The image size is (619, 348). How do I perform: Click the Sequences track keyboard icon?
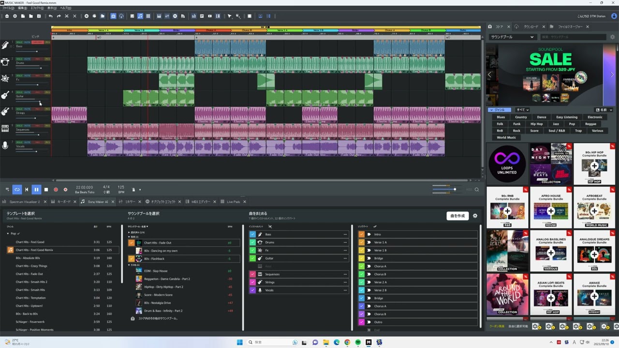pos(5,129)
